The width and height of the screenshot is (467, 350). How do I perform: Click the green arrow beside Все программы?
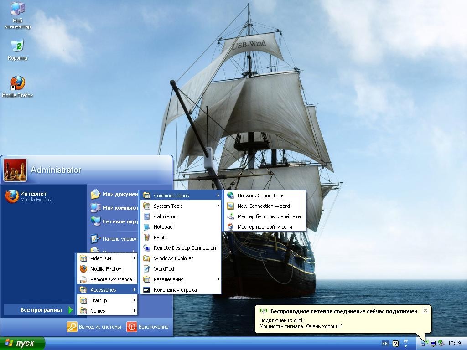(70, 310)
